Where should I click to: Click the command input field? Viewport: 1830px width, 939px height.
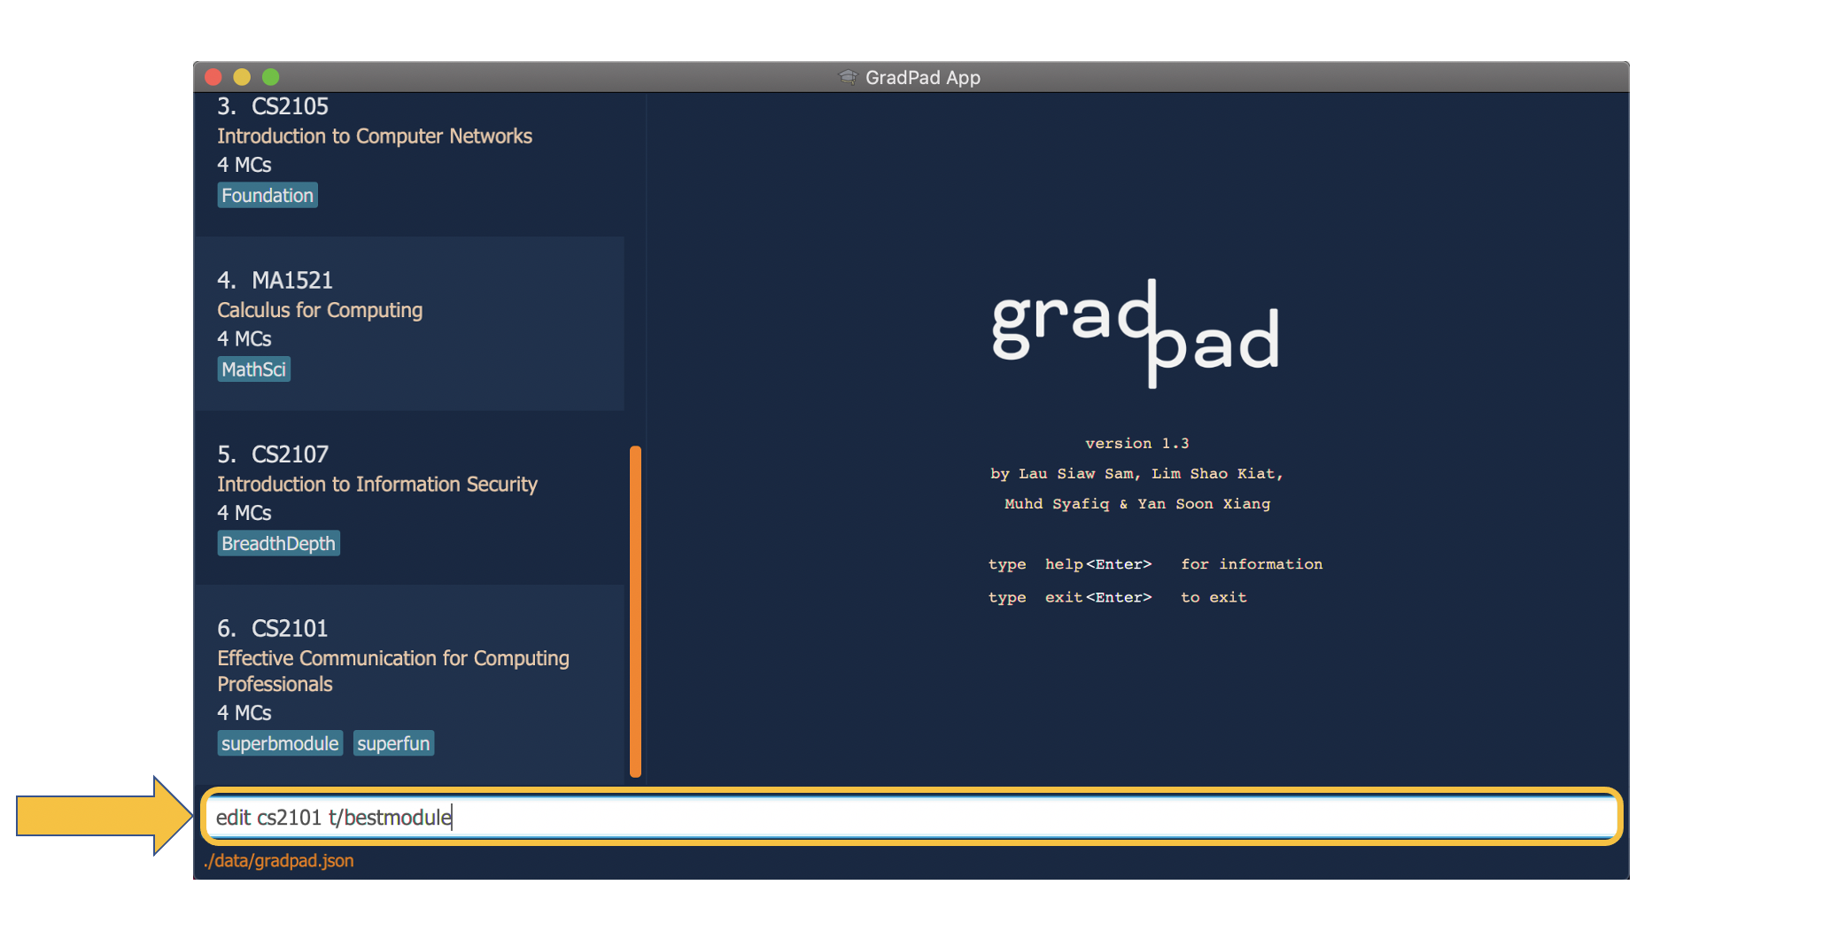pos(911,817)
